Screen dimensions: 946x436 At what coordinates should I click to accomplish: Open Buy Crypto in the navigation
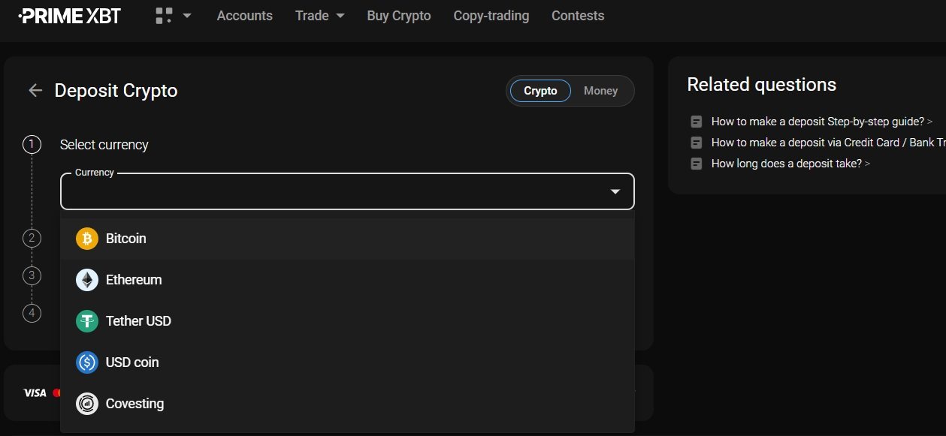click(399, 16)
